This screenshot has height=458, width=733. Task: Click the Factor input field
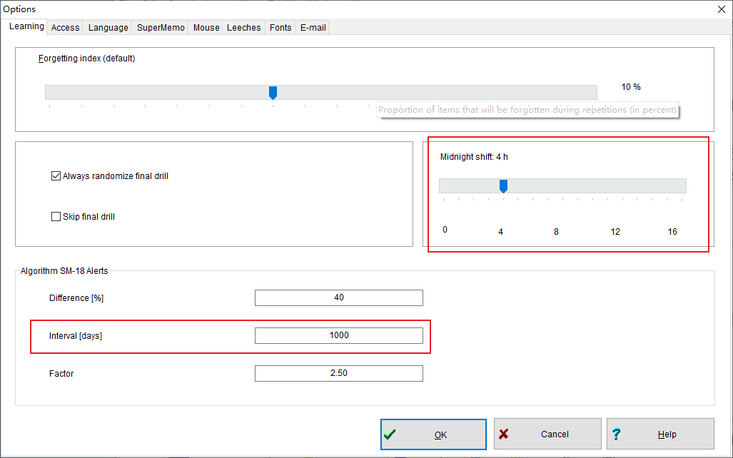click(338, 373)
